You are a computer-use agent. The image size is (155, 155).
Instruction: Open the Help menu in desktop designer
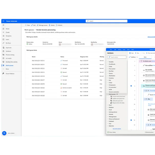click(x=132, y=49)
